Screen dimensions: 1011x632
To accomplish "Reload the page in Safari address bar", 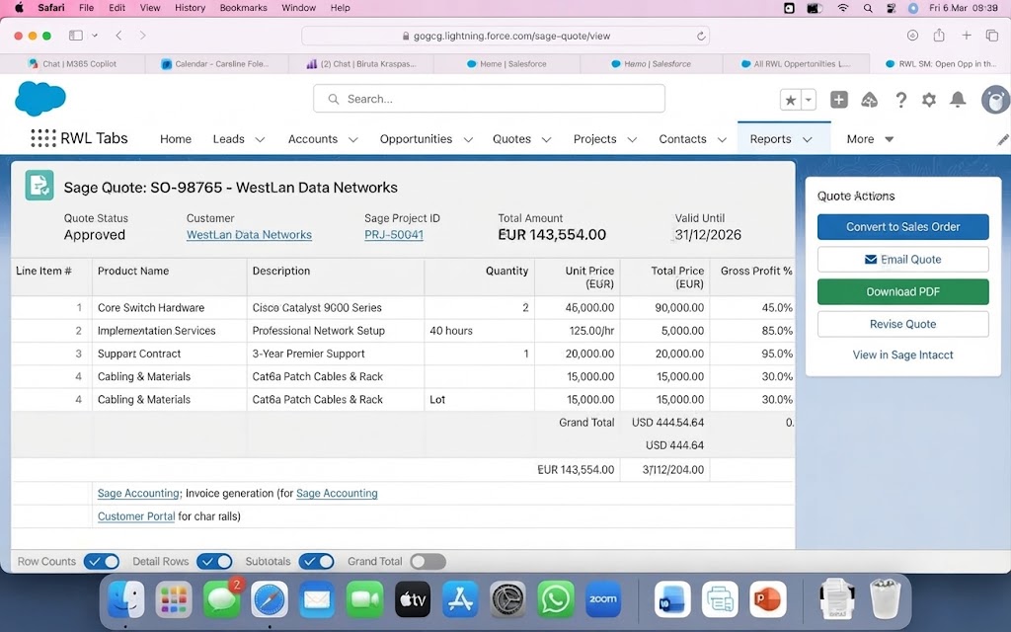I will [701, 37].
